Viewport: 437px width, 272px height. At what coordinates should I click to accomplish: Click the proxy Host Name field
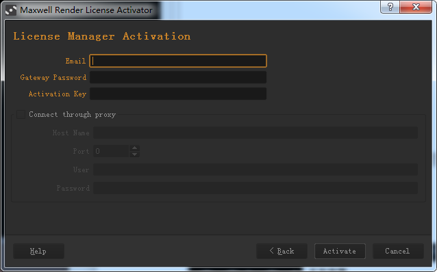point(255,133)
